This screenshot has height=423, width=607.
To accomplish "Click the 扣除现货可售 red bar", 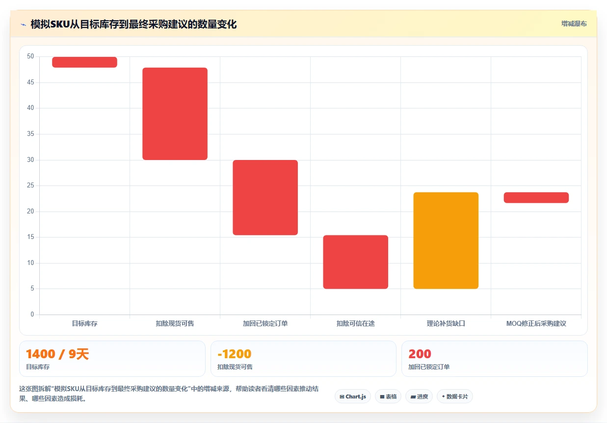I will point(175,114).
